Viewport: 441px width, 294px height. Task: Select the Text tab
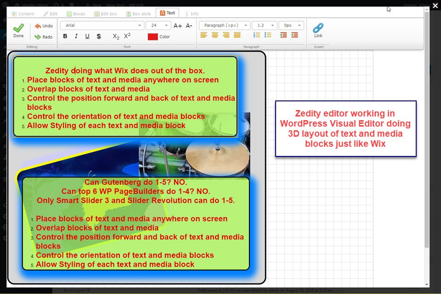[x=167, y=13]
